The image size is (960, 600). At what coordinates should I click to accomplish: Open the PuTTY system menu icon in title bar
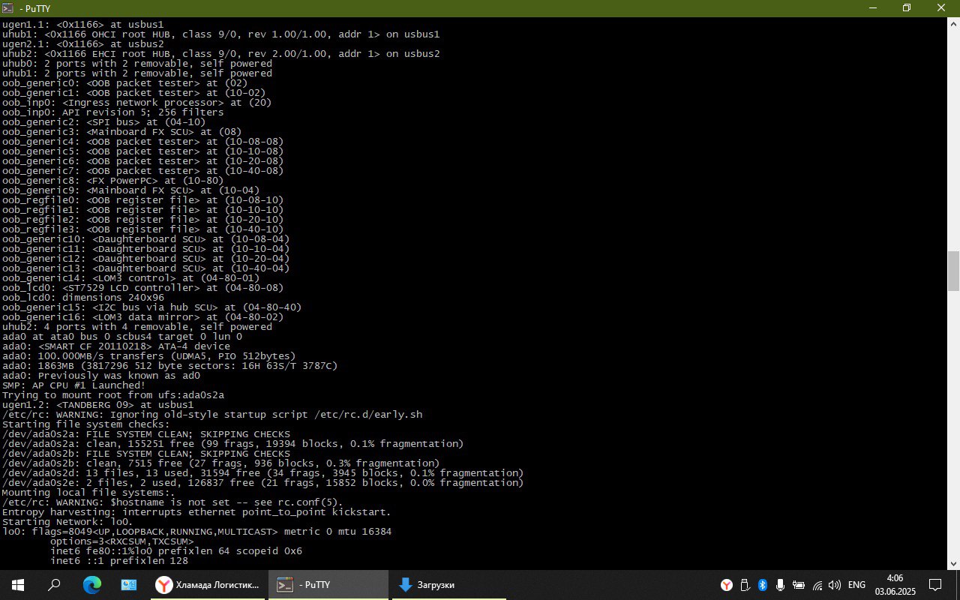click(8, 7)
